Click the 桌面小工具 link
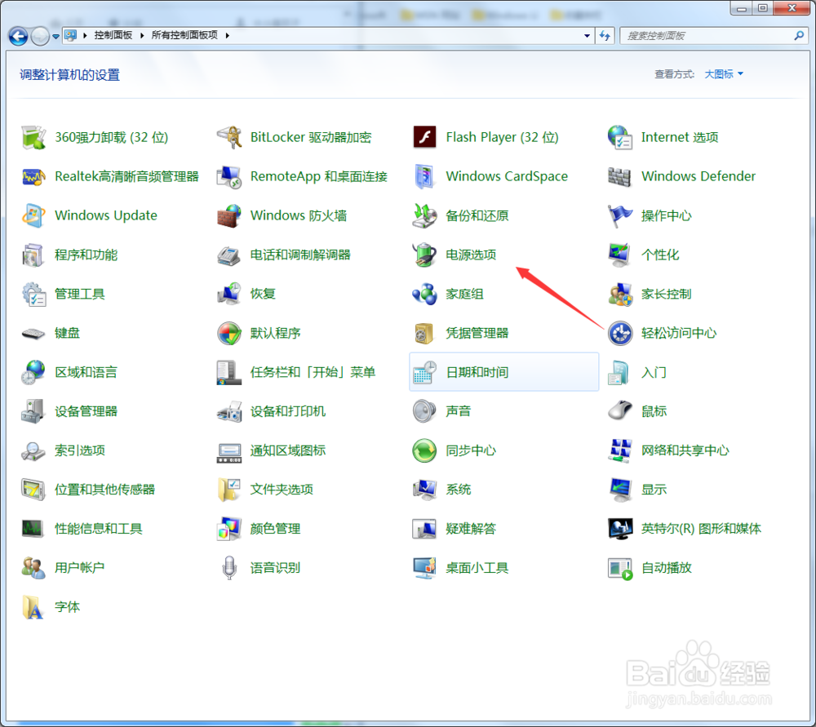This screenshot has width=816, height=727. [477, 568]
